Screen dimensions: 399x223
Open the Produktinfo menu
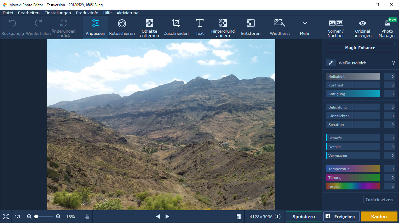pos(87,13)
